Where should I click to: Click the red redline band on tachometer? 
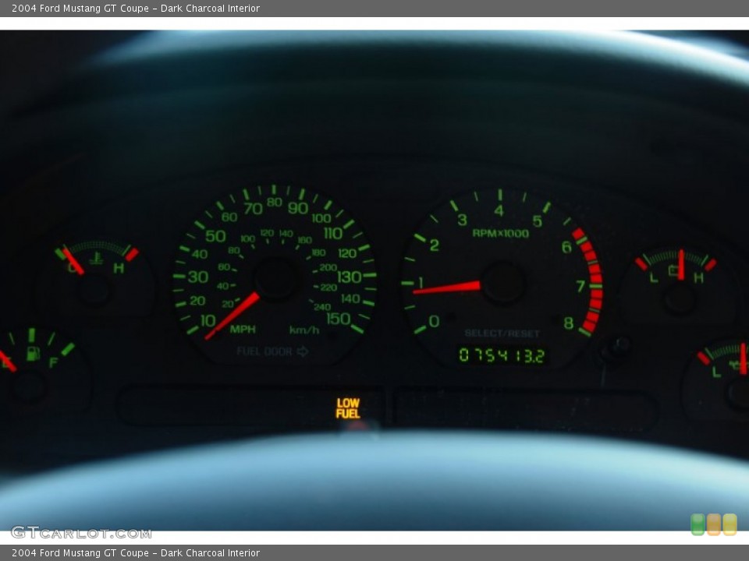coord(591,280)
